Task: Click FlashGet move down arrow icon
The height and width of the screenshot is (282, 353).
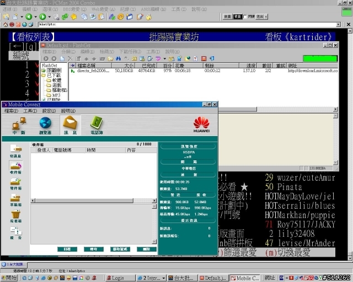Action: (94, 59)
